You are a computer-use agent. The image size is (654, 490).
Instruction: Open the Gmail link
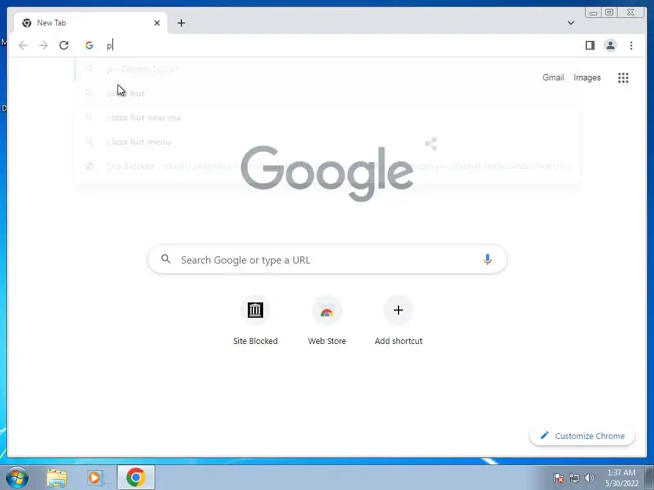pyautogui.click(x=553, y=77)
